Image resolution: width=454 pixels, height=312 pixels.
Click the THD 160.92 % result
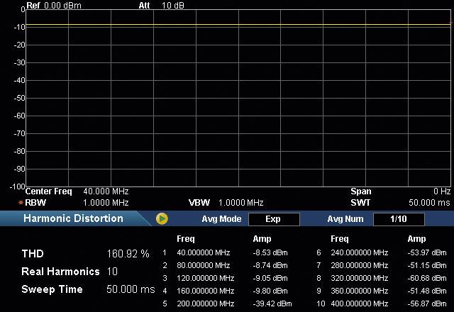pyautogui.click(x=128, y=253)
